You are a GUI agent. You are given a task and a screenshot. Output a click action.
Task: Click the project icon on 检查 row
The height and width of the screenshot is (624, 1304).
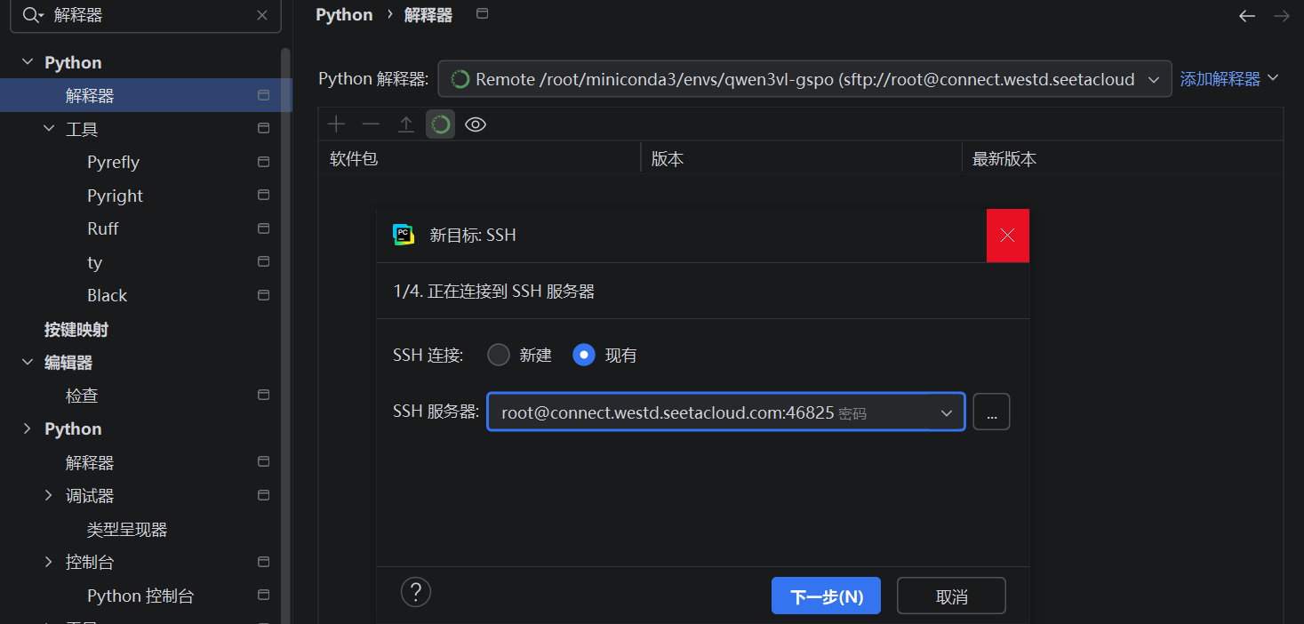pos(263,395)
